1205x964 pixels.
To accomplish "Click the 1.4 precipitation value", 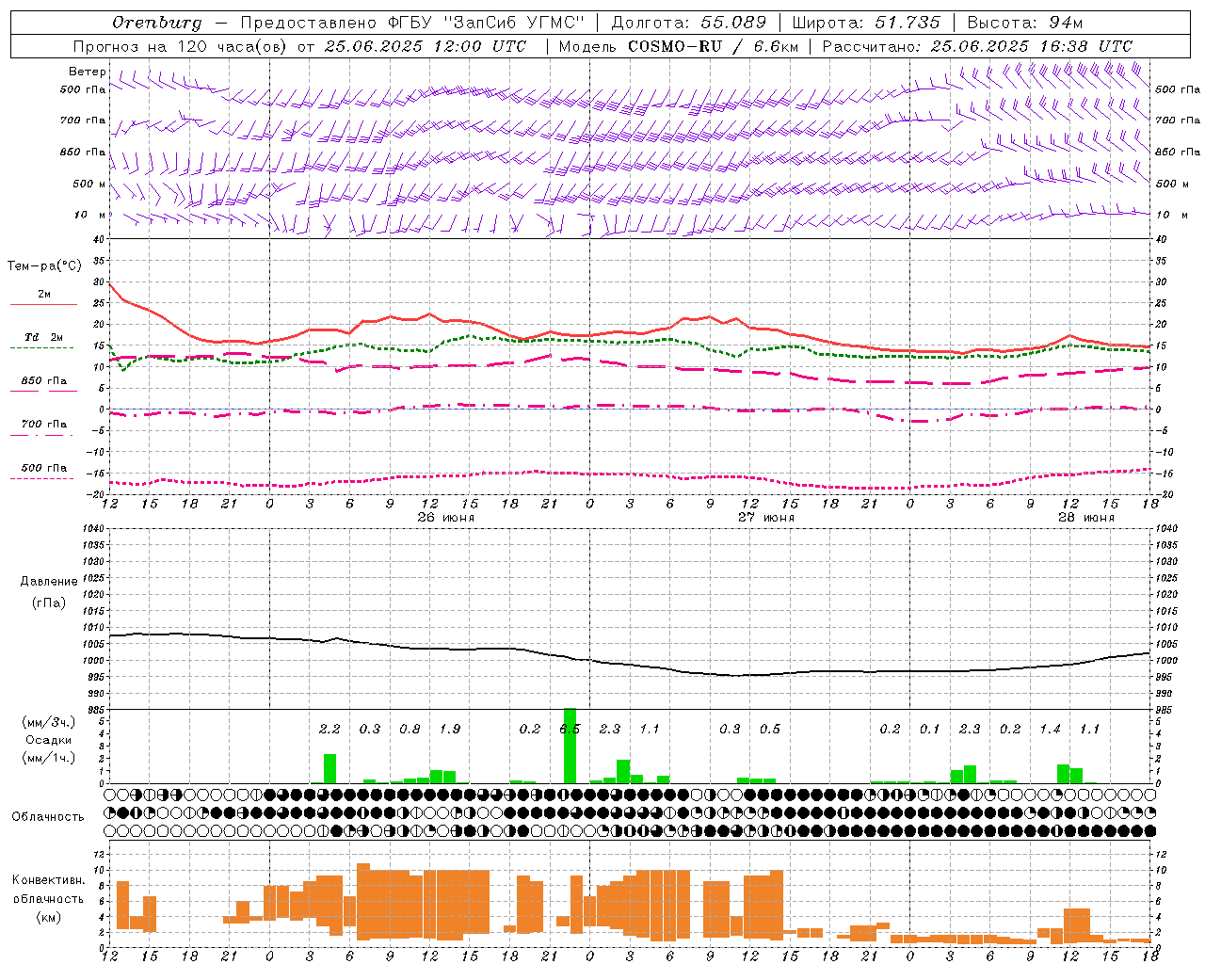I will click(x=1050, y=730).
